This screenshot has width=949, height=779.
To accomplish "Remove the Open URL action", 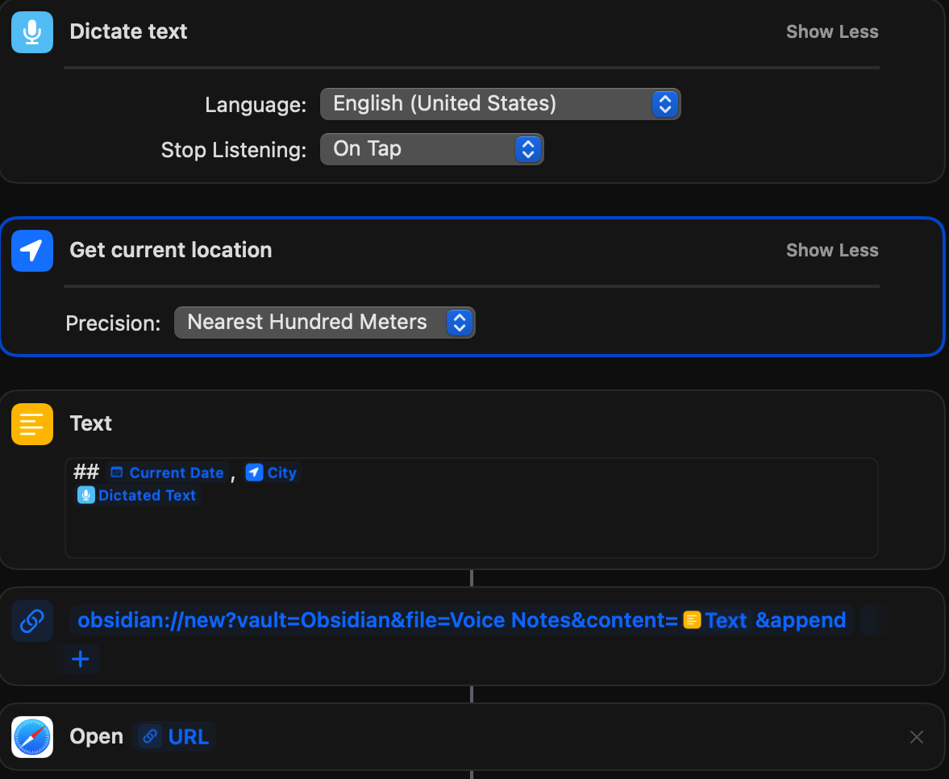I will tap(916, 736).
